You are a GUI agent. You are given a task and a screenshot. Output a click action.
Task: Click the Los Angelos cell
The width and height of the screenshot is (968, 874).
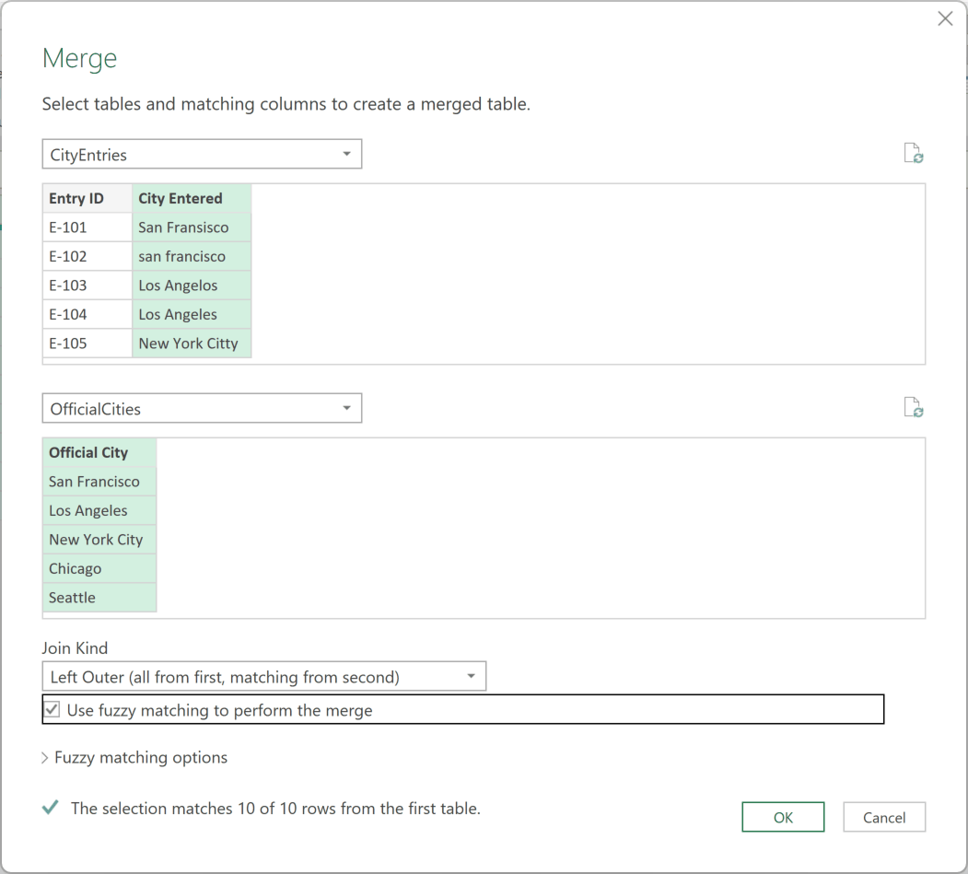192,286
